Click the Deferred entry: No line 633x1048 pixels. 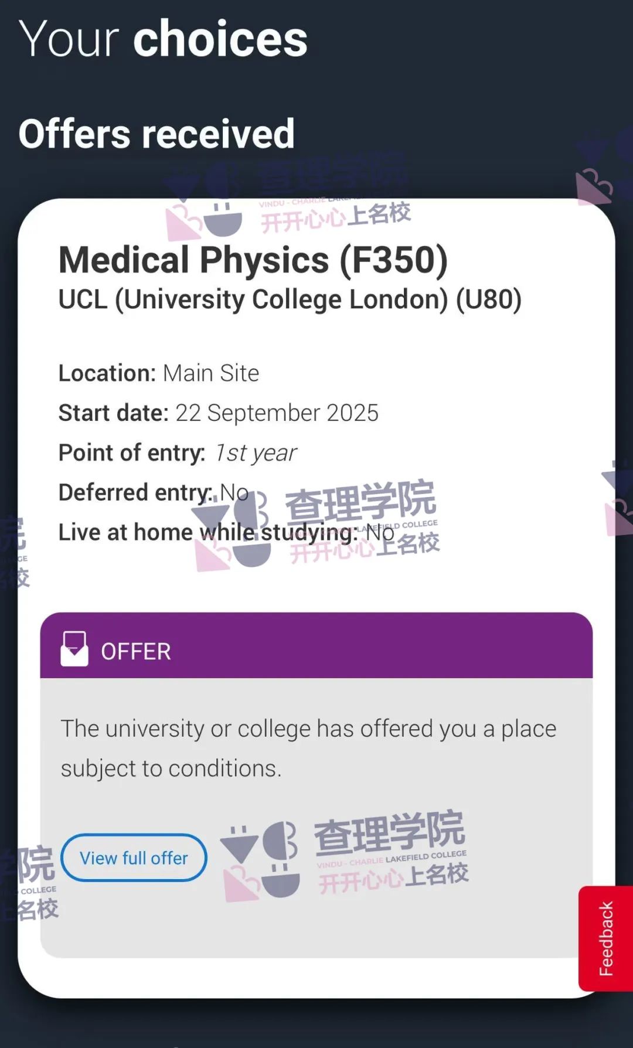click(x=154, y=492)
